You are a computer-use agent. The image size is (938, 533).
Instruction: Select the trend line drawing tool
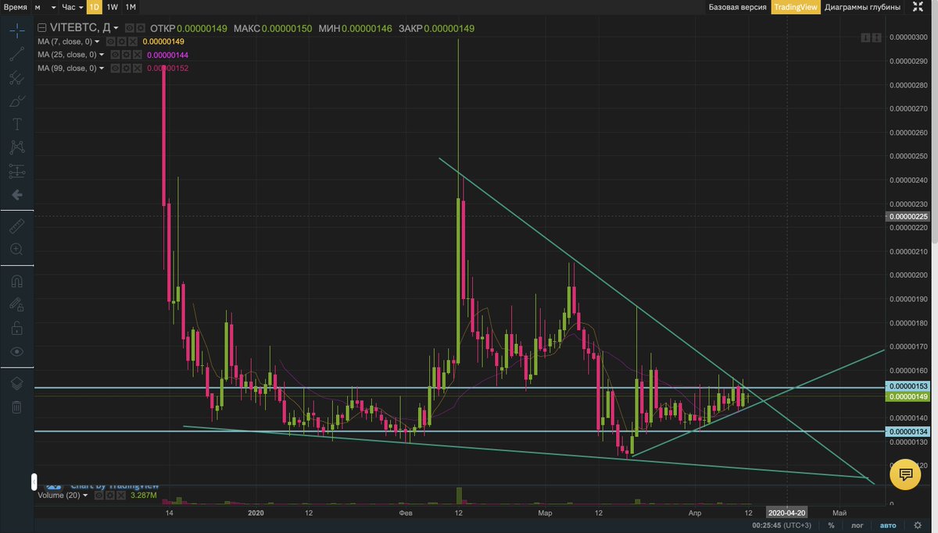16,54
